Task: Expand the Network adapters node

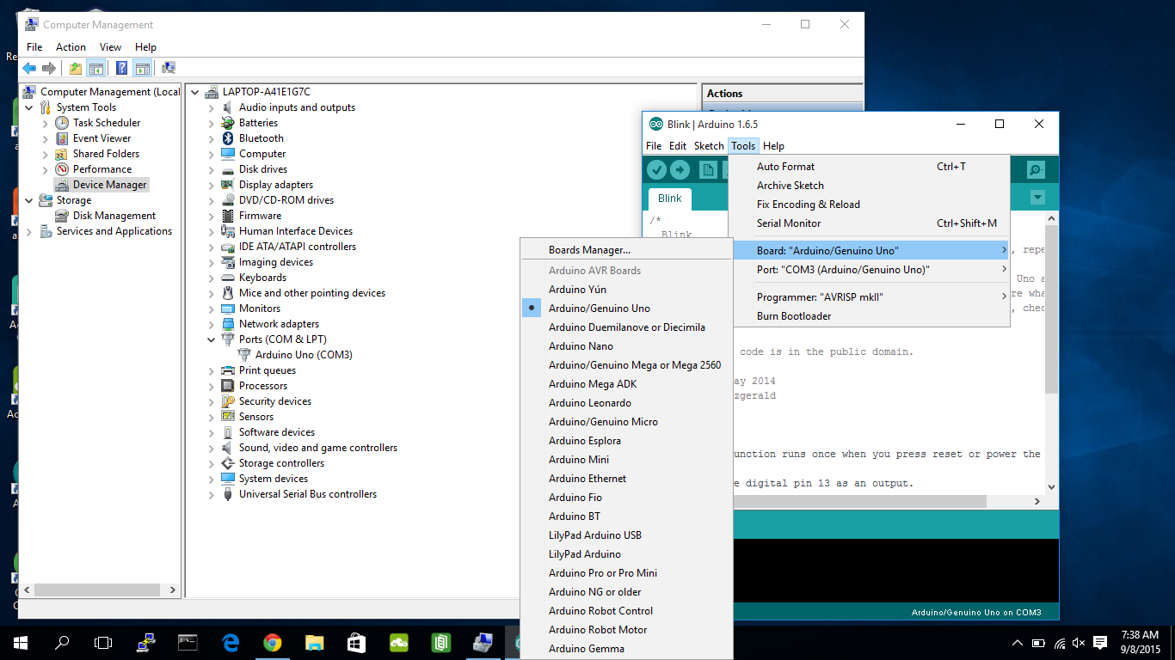Action: tap(212, 325)
